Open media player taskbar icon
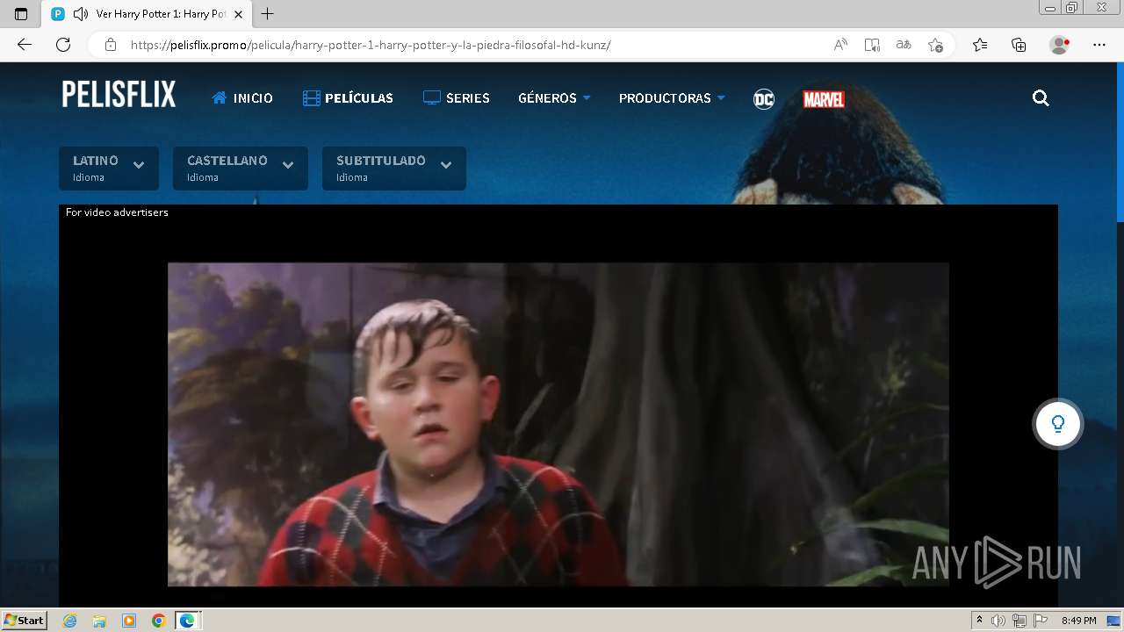This screenshot has width=1124, height=632. [129, 621]
